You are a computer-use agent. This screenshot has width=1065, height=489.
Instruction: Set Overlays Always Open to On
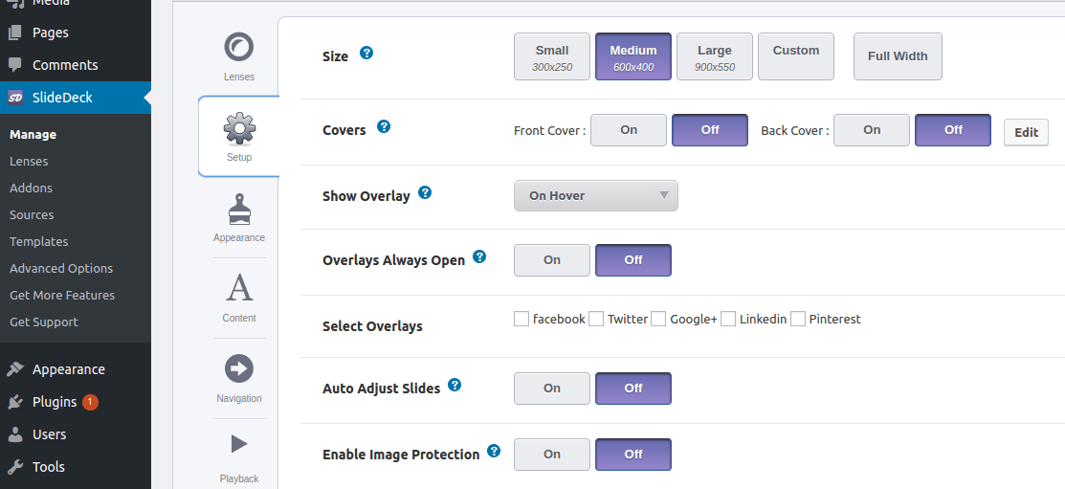[551, 260]
